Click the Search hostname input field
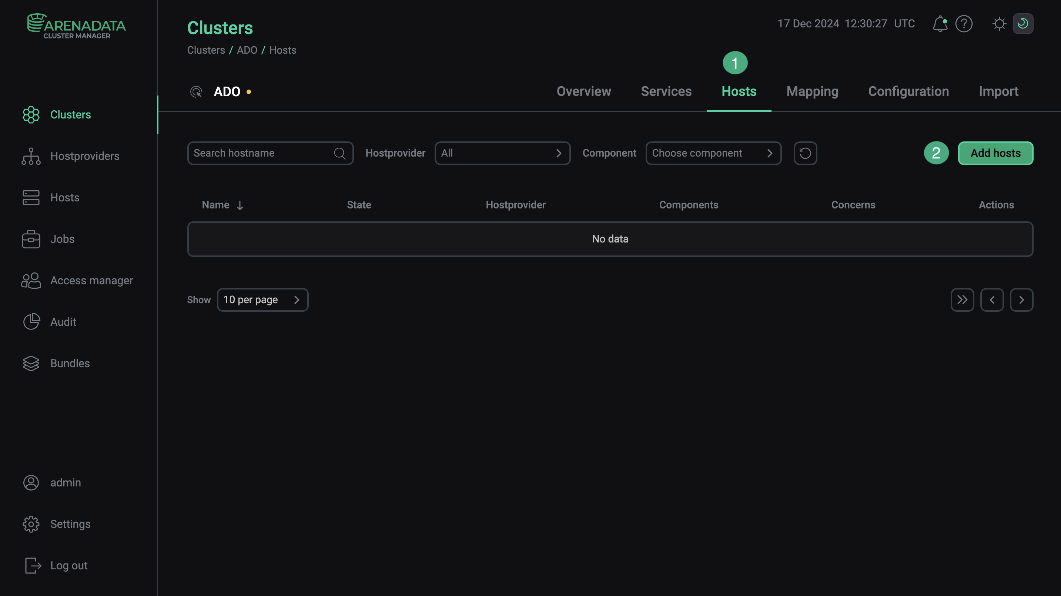Viewport: 1061px width, 596px height. point(264,153)
